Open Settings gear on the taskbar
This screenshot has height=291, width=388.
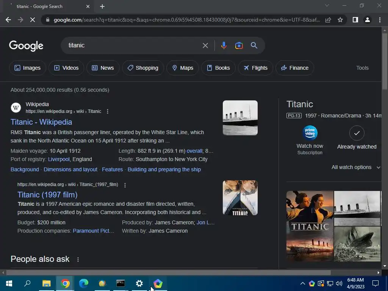139,283
